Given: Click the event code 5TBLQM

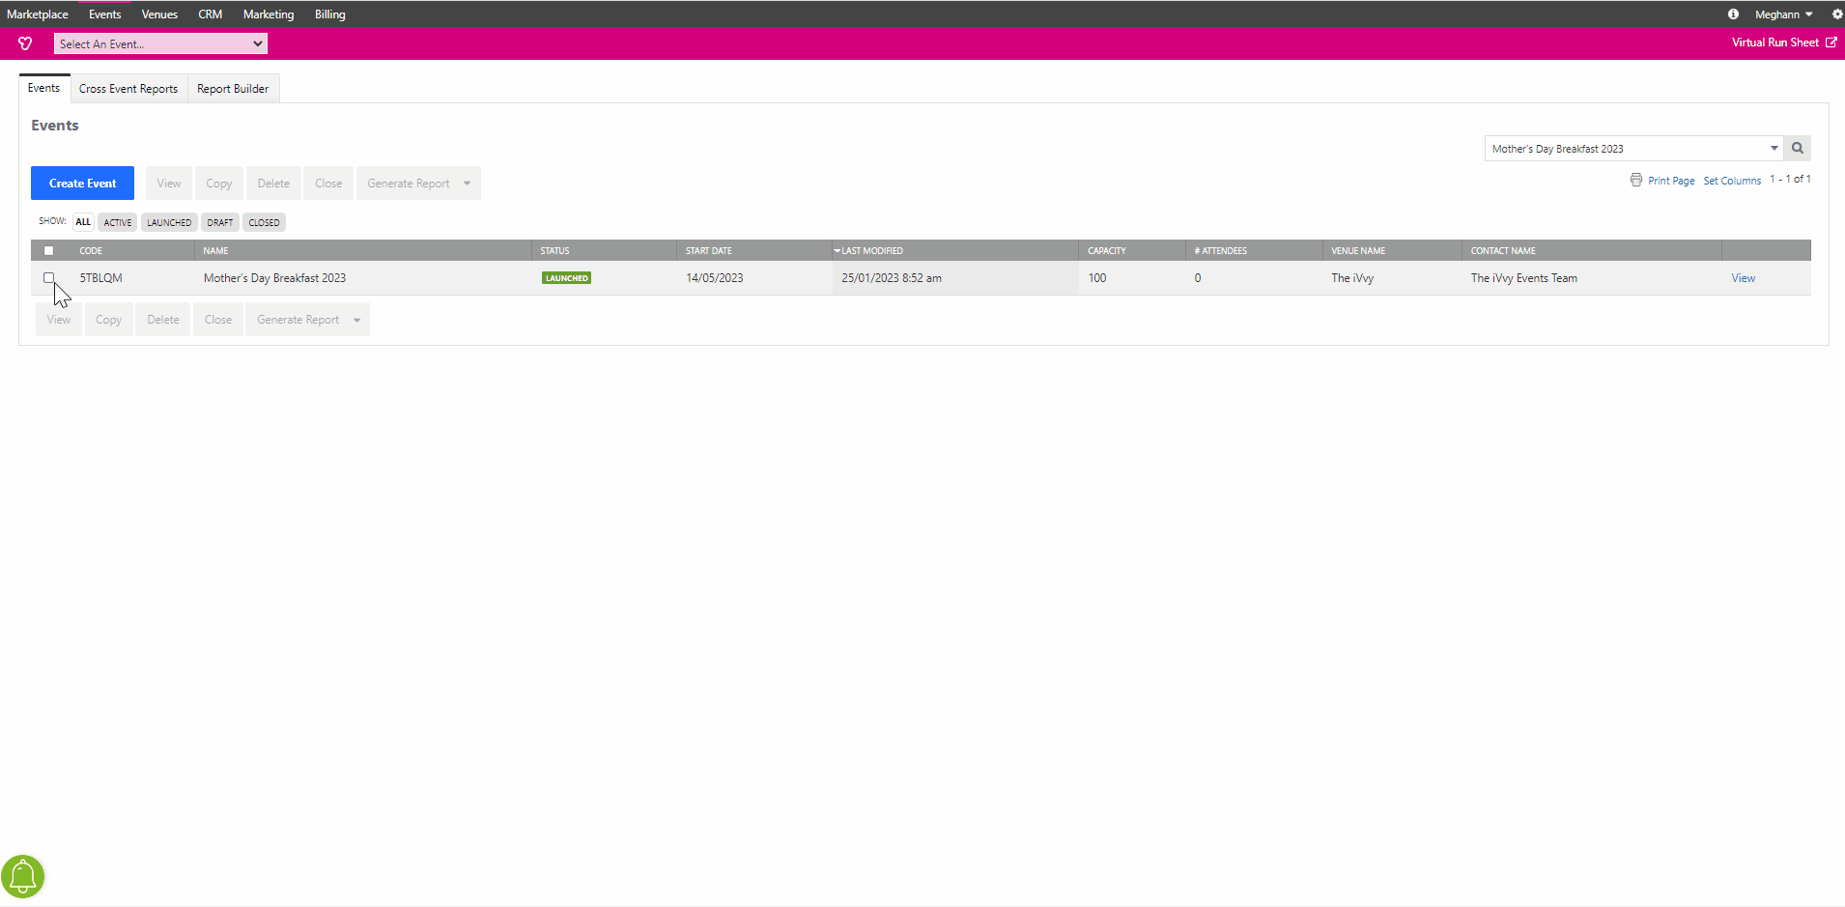Looking at the screenshot, I should (x=100, y=278).
